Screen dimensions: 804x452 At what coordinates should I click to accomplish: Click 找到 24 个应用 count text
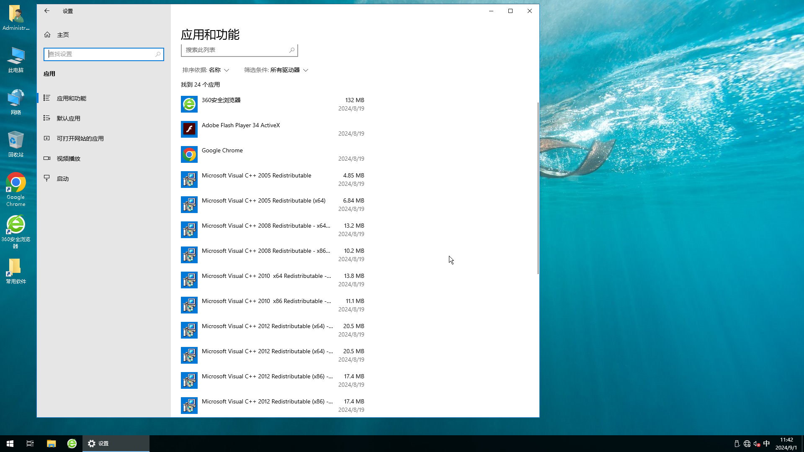pos(200,85)
